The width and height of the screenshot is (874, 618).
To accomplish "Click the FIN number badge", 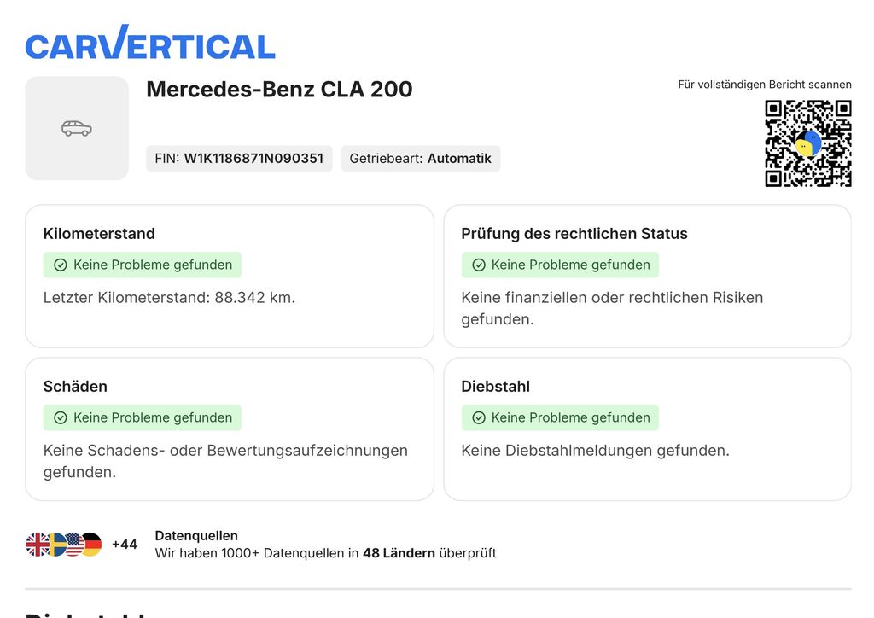I will coord(239,158).
